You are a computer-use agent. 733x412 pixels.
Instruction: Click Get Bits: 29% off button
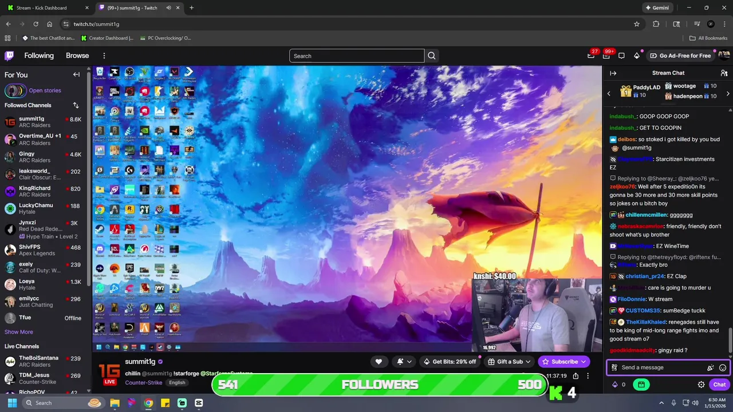(450, 362)
